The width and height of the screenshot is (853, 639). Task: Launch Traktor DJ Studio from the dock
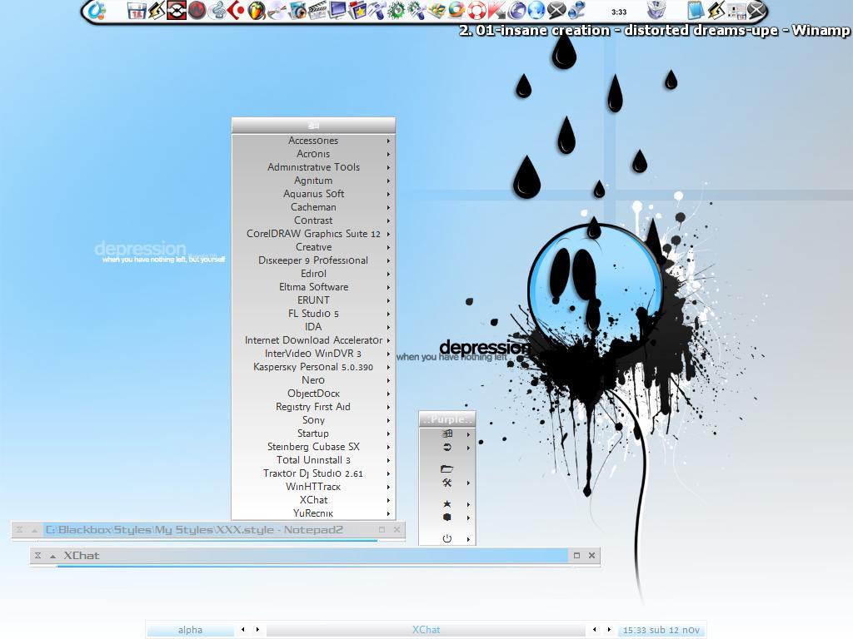(x=177, y=10)
